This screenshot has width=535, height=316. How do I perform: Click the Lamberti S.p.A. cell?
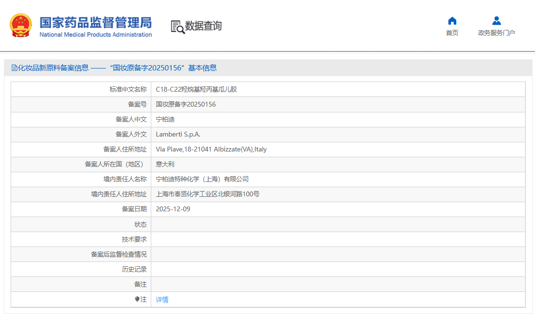coord(178,134)
